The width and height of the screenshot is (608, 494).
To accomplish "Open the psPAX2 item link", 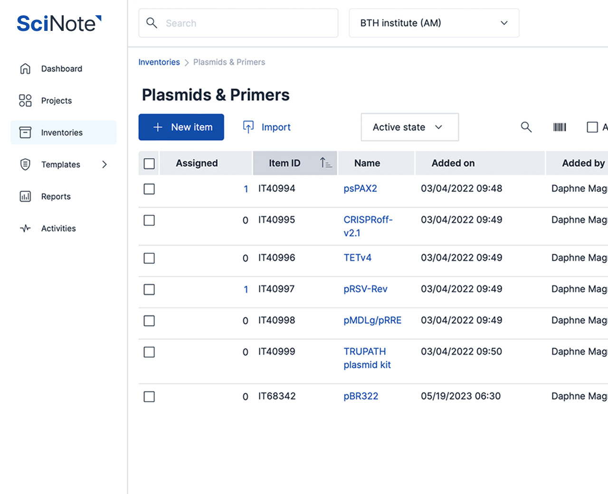I will pyautogui.click(x=360, y=188).
